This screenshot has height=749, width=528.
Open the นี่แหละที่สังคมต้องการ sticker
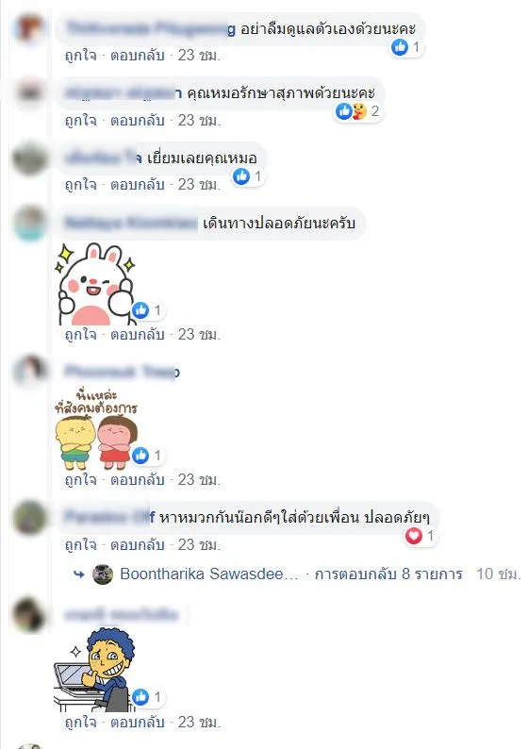coord(96,429)
